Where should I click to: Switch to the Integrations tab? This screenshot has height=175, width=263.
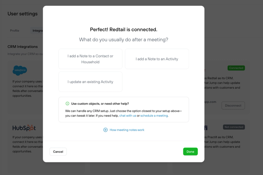point(37,31)
